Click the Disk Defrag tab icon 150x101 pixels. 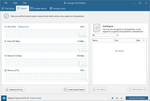3,8
